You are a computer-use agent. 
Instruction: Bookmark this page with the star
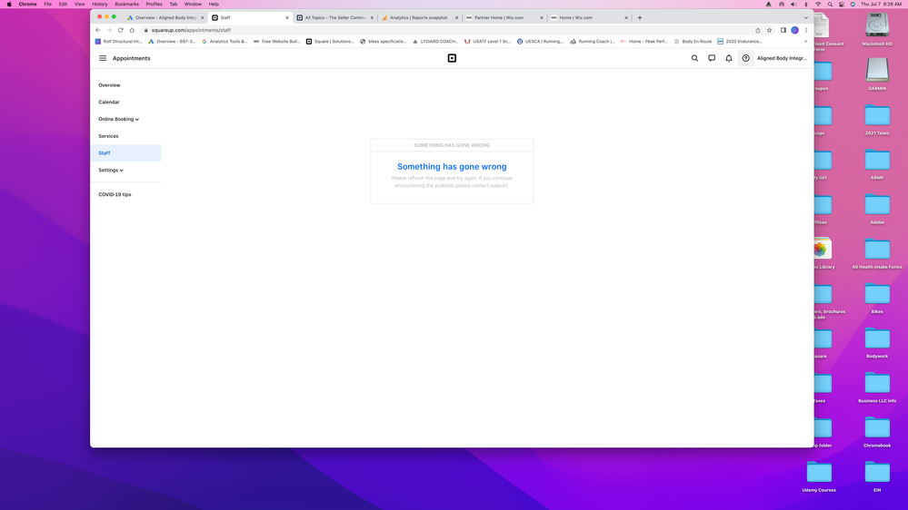pyautogui.click(x=769, y=30)
